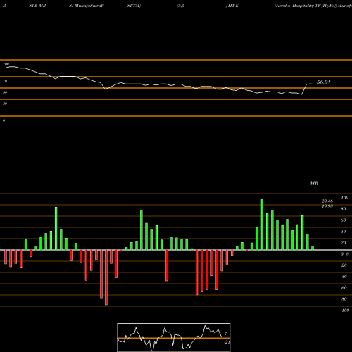352x352 pixels.
Task: Click the tallest green MR bar
Action: pyautogui.click(x=262, y=225)
